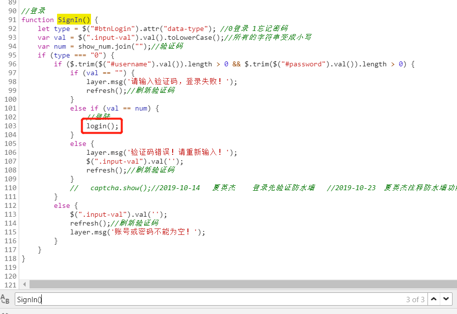457x314 pixels.
Task: Click the 夏英杰 comment text on line 110
Action: (x=224, y=188)
